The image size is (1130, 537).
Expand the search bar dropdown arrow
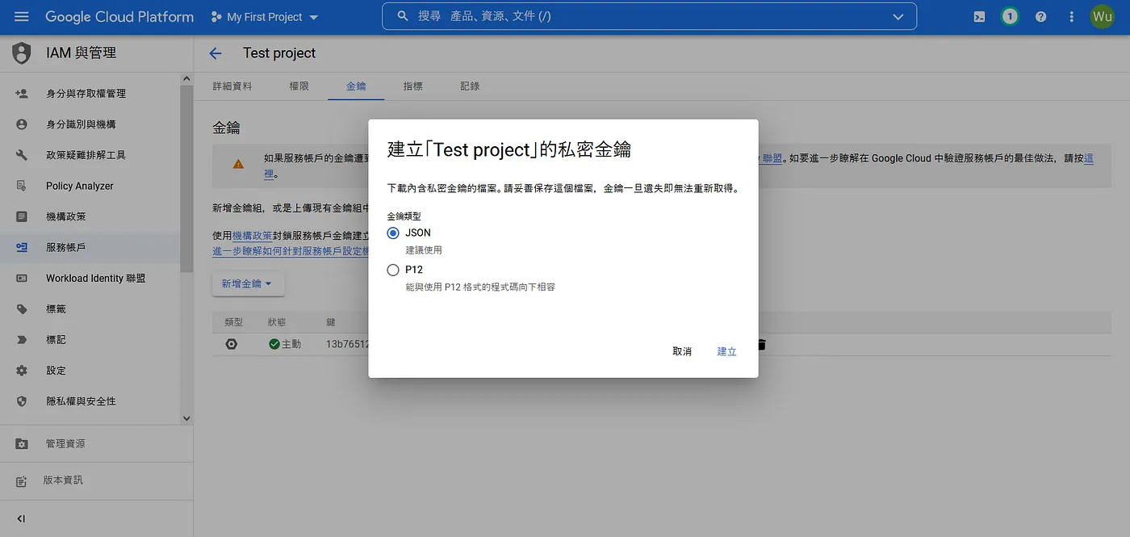pyautogui.click(x=898, y=17)
